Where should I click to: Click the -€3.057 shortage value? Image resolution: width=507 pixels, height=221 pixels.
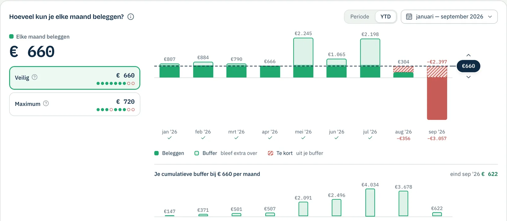pos(437,139)
